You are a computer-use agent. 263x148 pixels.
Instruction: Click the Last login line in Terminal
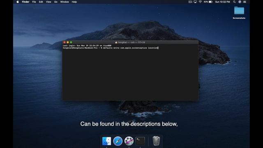[87, 46]
